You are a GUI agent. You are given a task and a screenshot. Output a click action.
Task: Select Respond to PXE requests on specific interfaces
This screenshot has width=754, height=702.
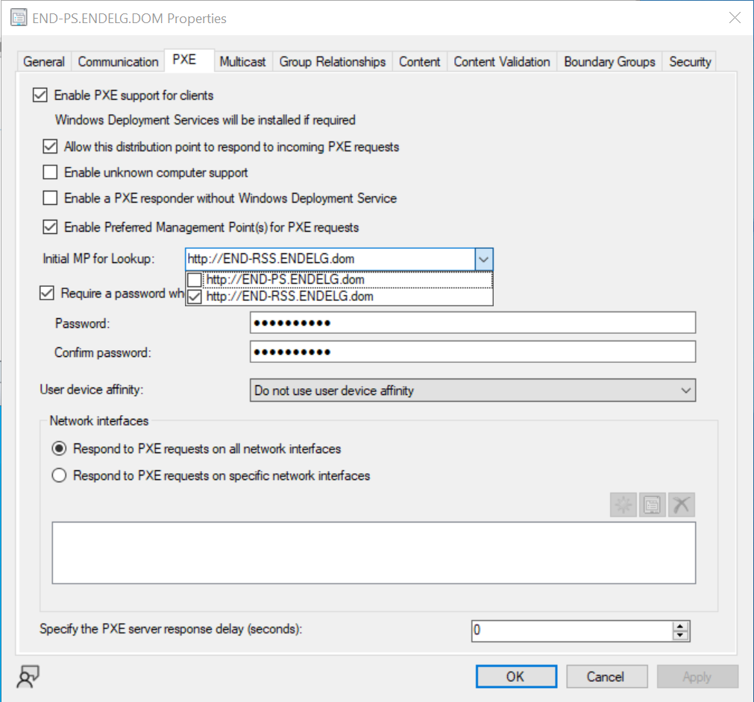59,475
